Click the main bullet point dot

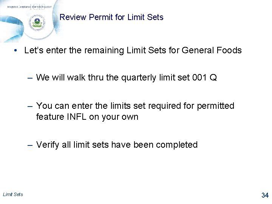(15, 51)
